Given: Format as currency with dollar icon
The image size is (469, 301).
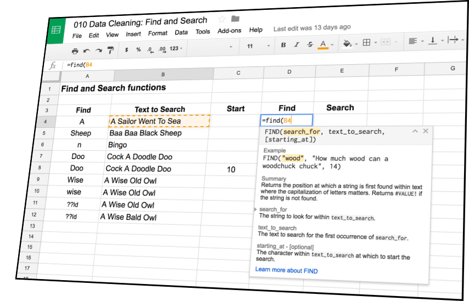Looking at the screenshot, I should coord(126,49).
